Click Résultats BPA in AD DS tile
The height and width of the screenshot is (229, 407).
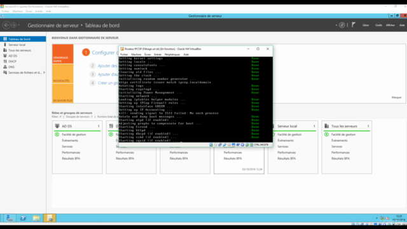[x=71, y=158]
